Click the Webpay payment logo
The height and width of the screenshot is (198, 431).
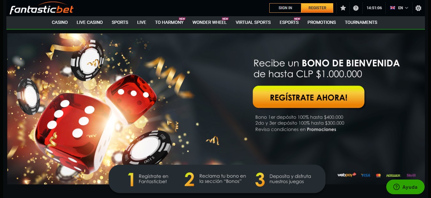click(x=347, y=175)
